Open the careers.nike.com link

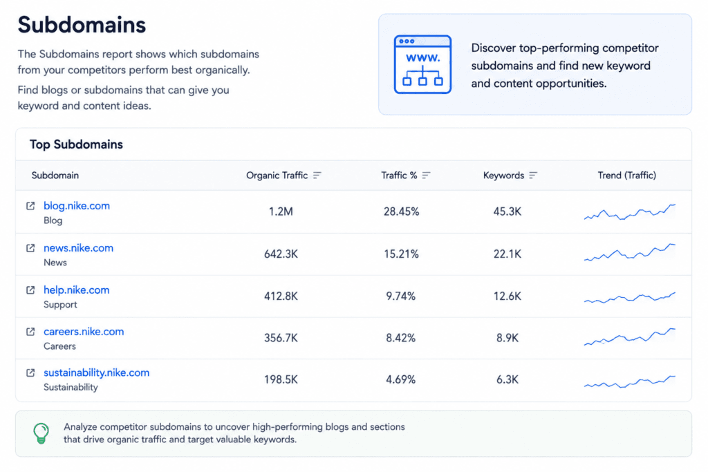click(84, 332)
